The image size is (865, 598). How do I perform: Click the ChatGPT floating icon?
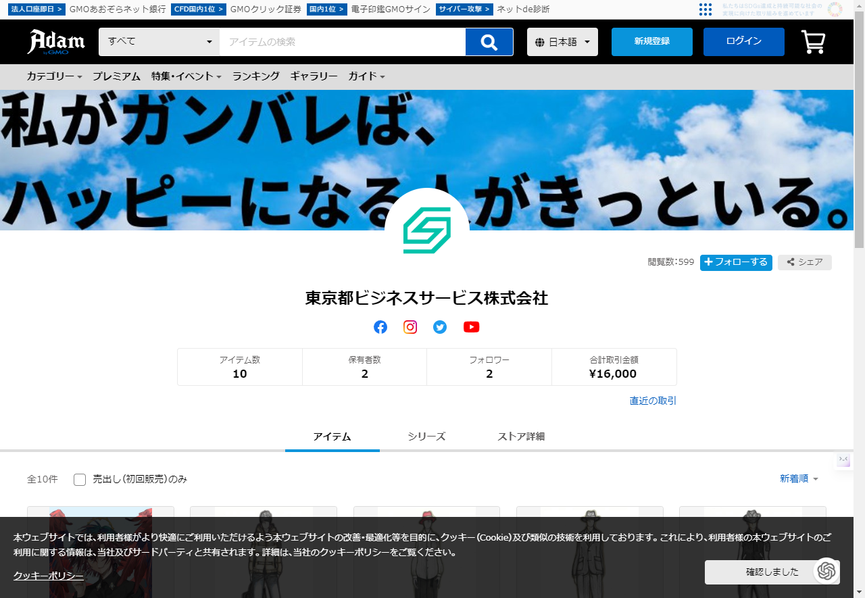pos(826,571)
